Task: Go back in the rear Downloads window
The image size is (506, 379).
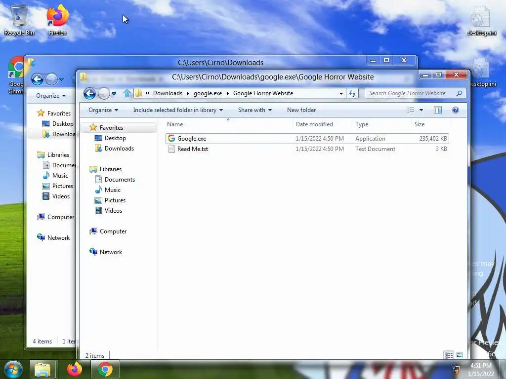Action: (38, 79)
